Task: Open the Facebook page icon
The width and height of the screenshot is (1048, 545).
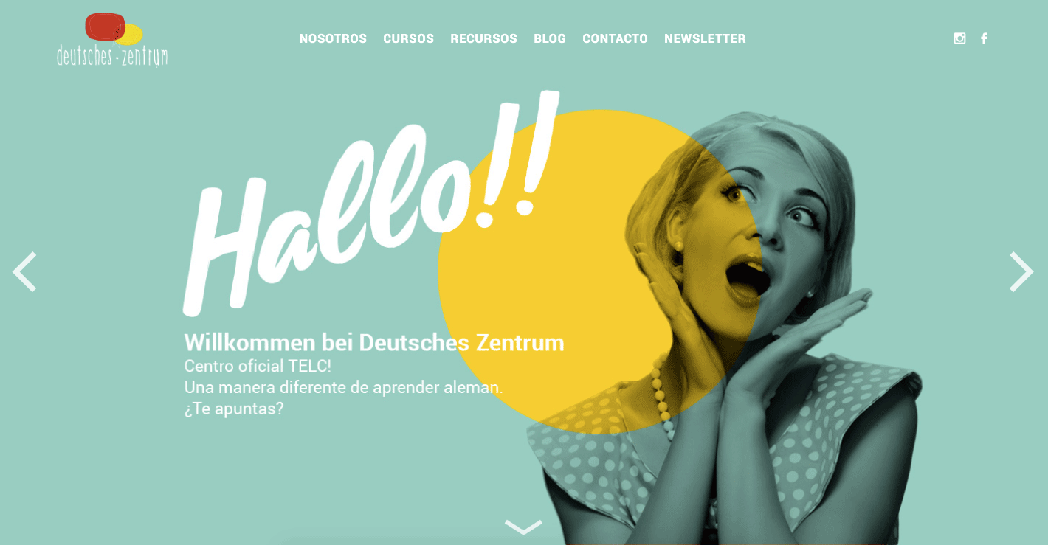Action: click(x=984, y=38)
